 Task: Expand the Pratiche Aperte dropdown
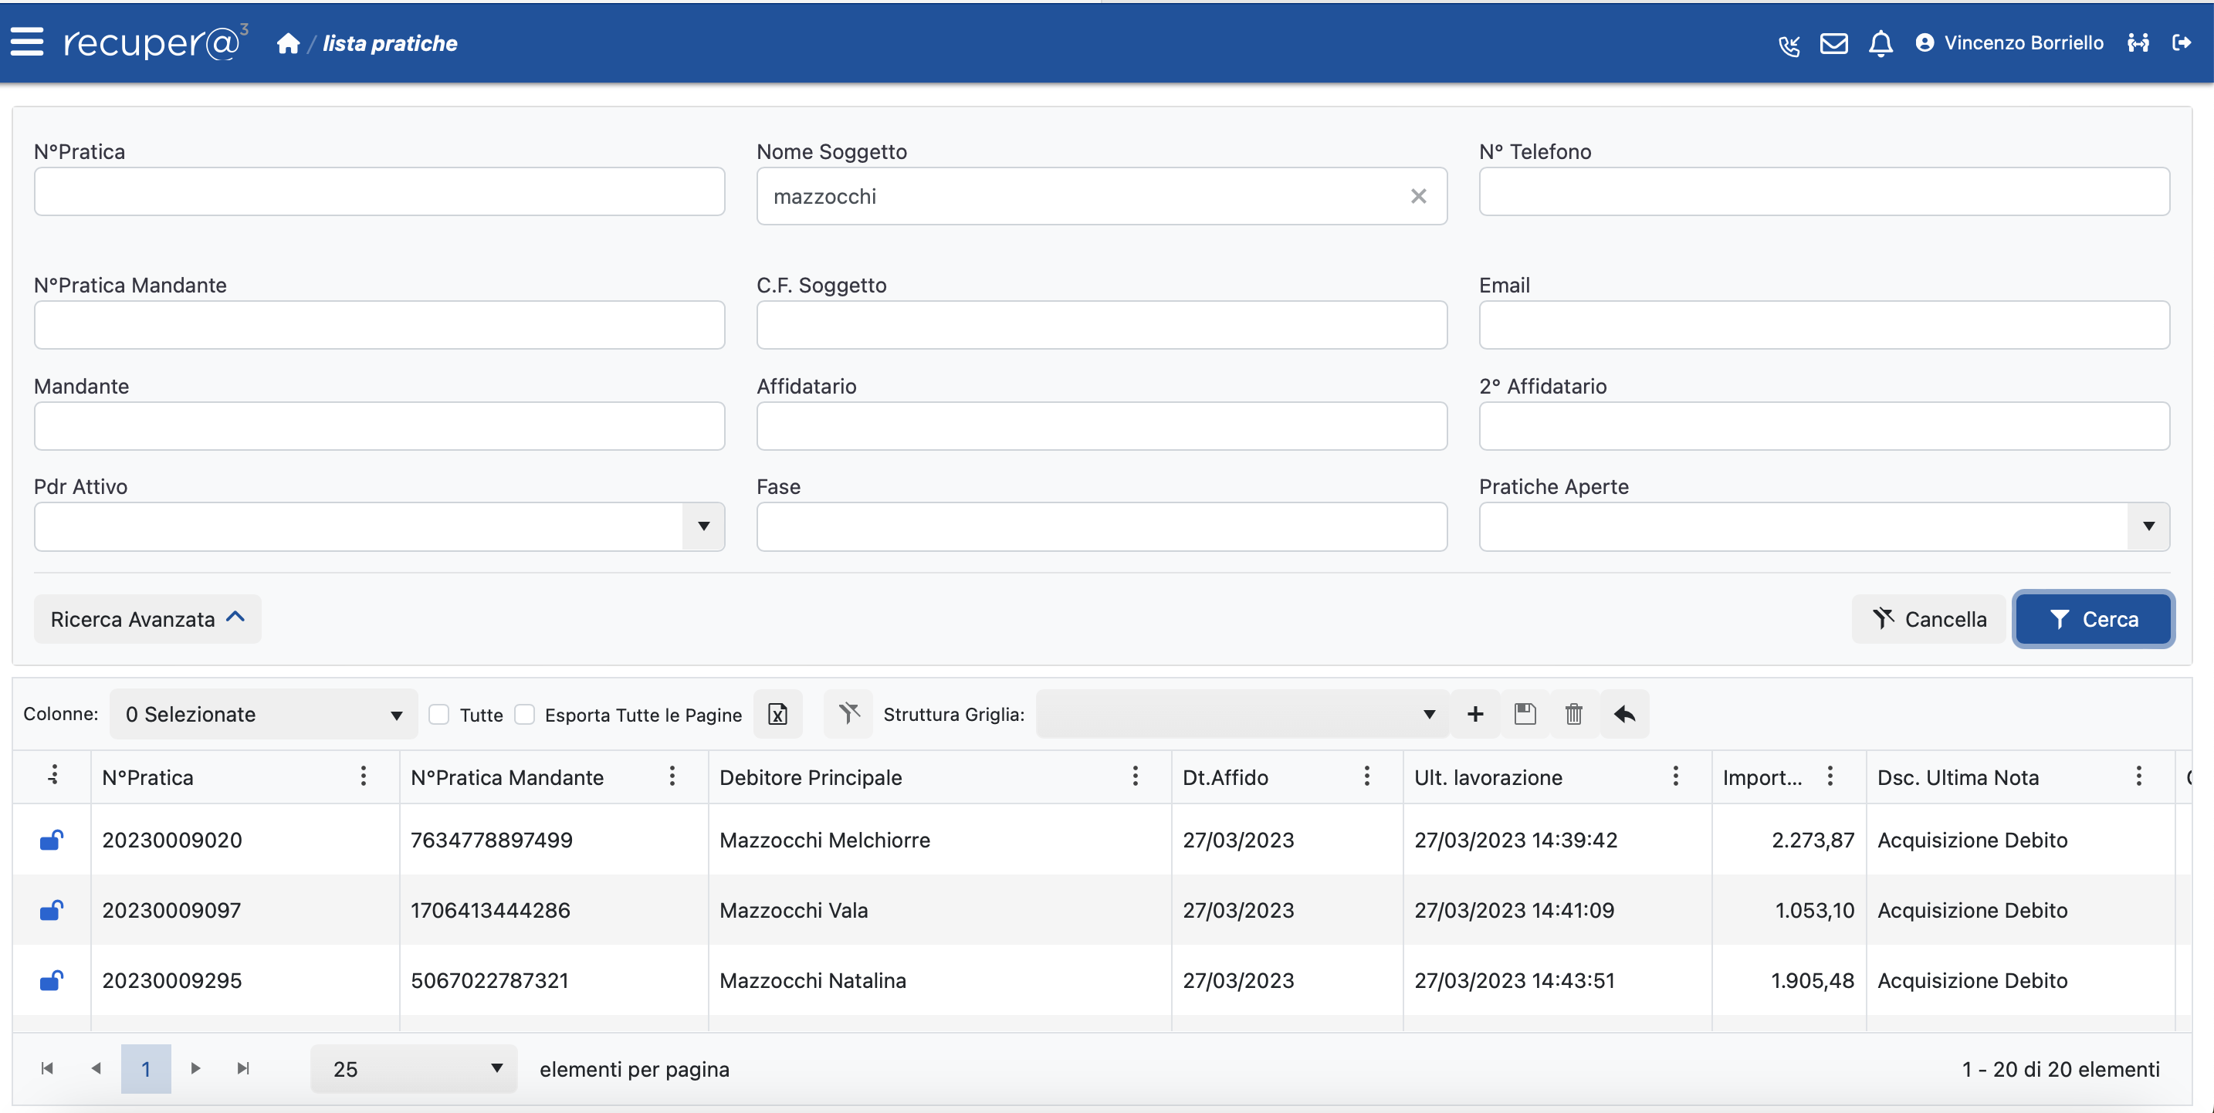coord(2148,526)
